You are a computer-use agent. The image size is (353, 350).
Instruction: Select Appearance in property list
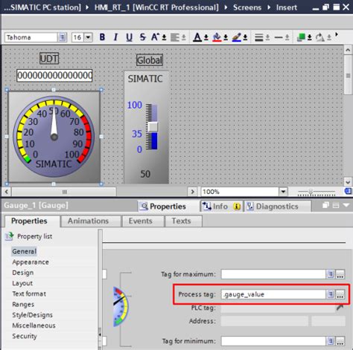click(31, 262)
